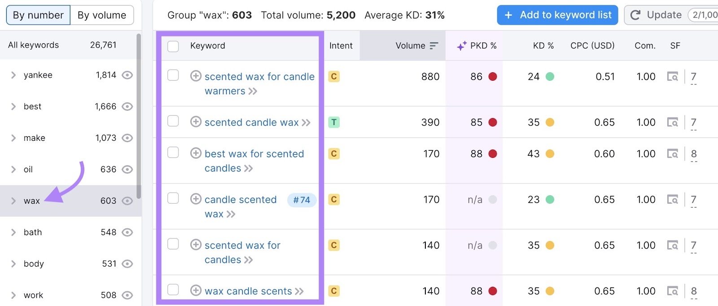The height and width of the screenshot is (306, 718).
Task: Open SERP view icon for 'scented candle wax'
Action: coord(672,122)
